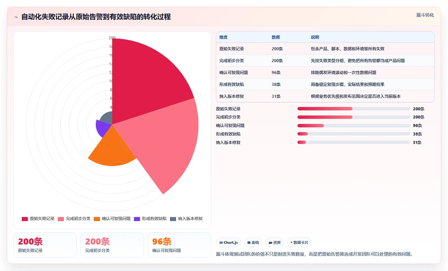Click the 说明 column header

pos(315,37)
